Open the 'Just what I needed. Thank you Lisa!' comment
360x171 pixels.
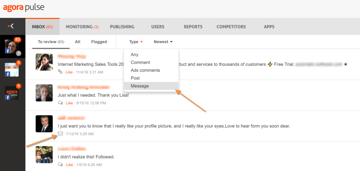[93, 95]
